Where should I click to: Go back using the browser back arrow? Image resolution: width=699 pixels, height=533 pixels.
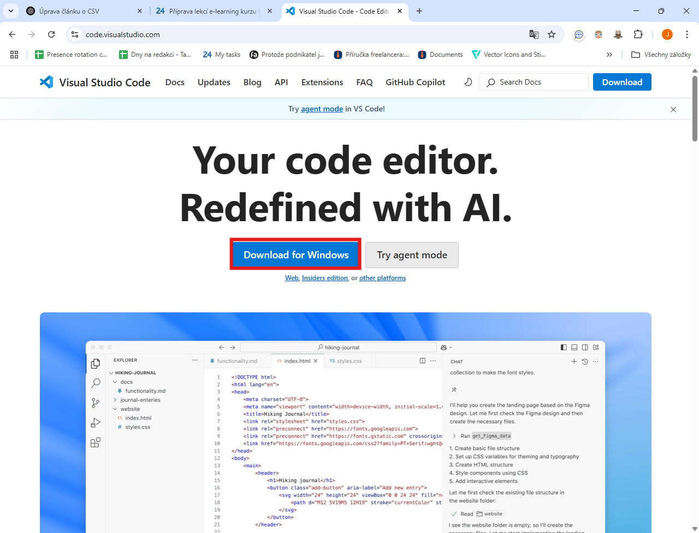click(13, 34)
